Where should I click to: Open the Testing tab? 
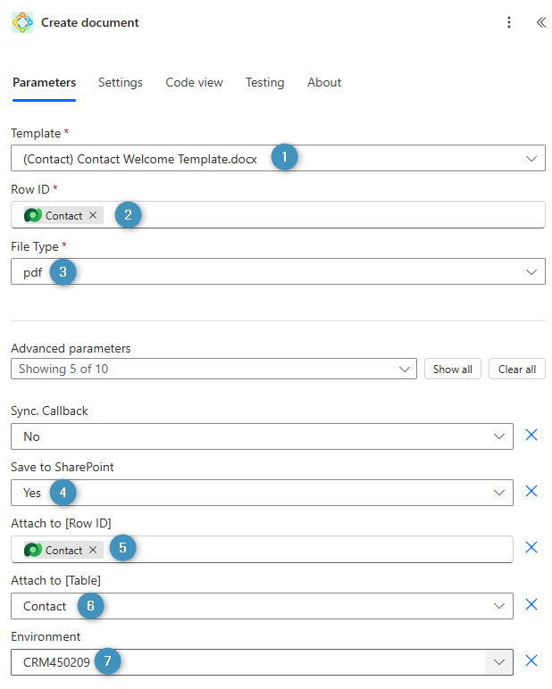pyautogui.click(x=264, y=82)
